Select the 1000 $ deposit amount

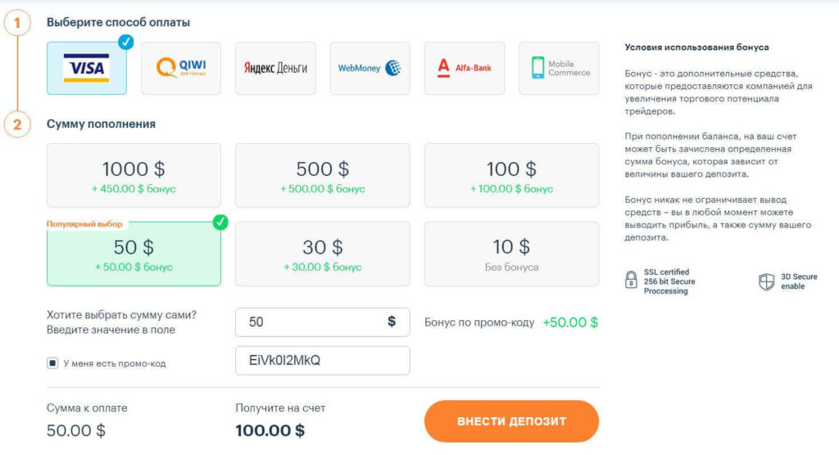(x=134, y=176)
